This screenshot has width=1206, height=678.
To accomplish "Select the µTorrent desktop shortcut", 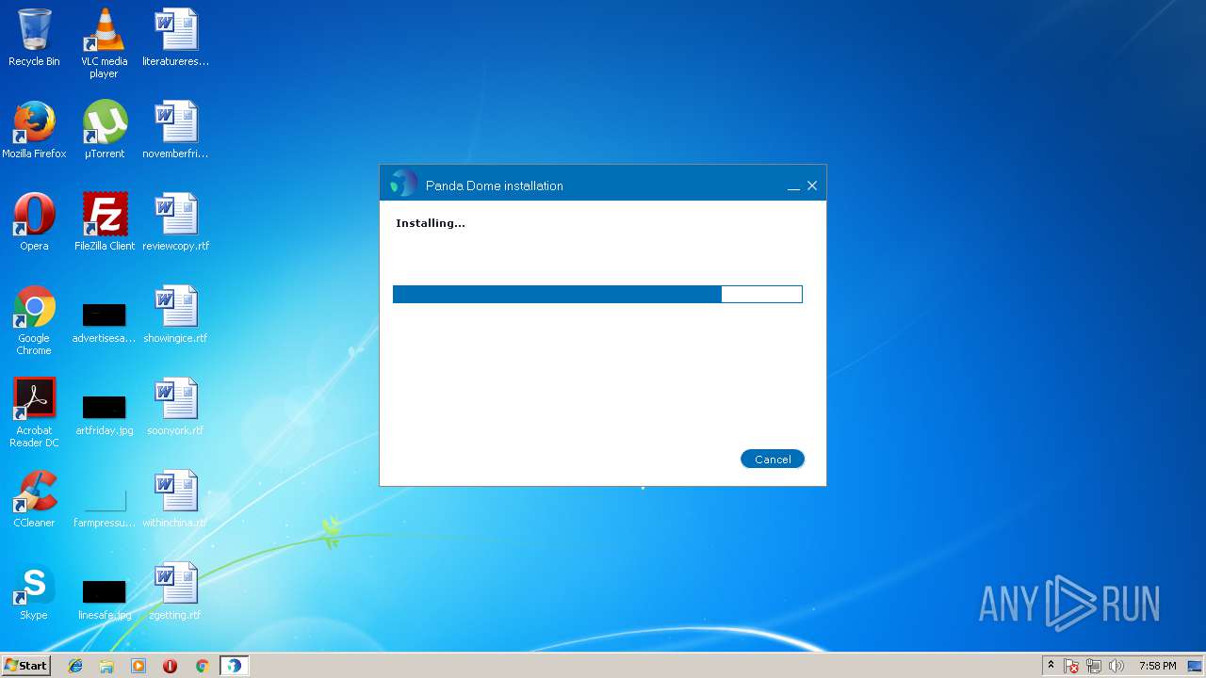I will (x=104, y=130).
